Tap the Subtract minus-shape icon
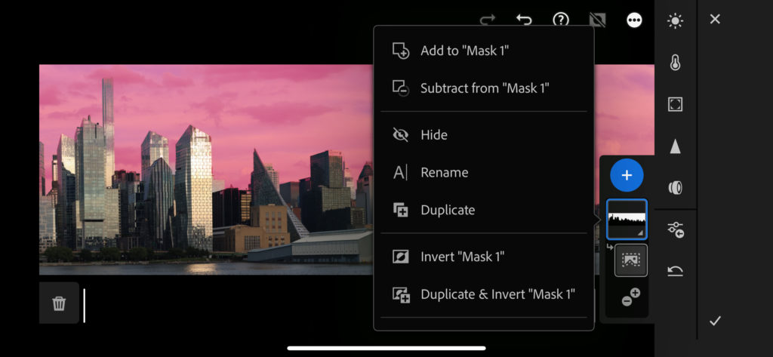This screenshot has height=357, width=773. (401, 88)
